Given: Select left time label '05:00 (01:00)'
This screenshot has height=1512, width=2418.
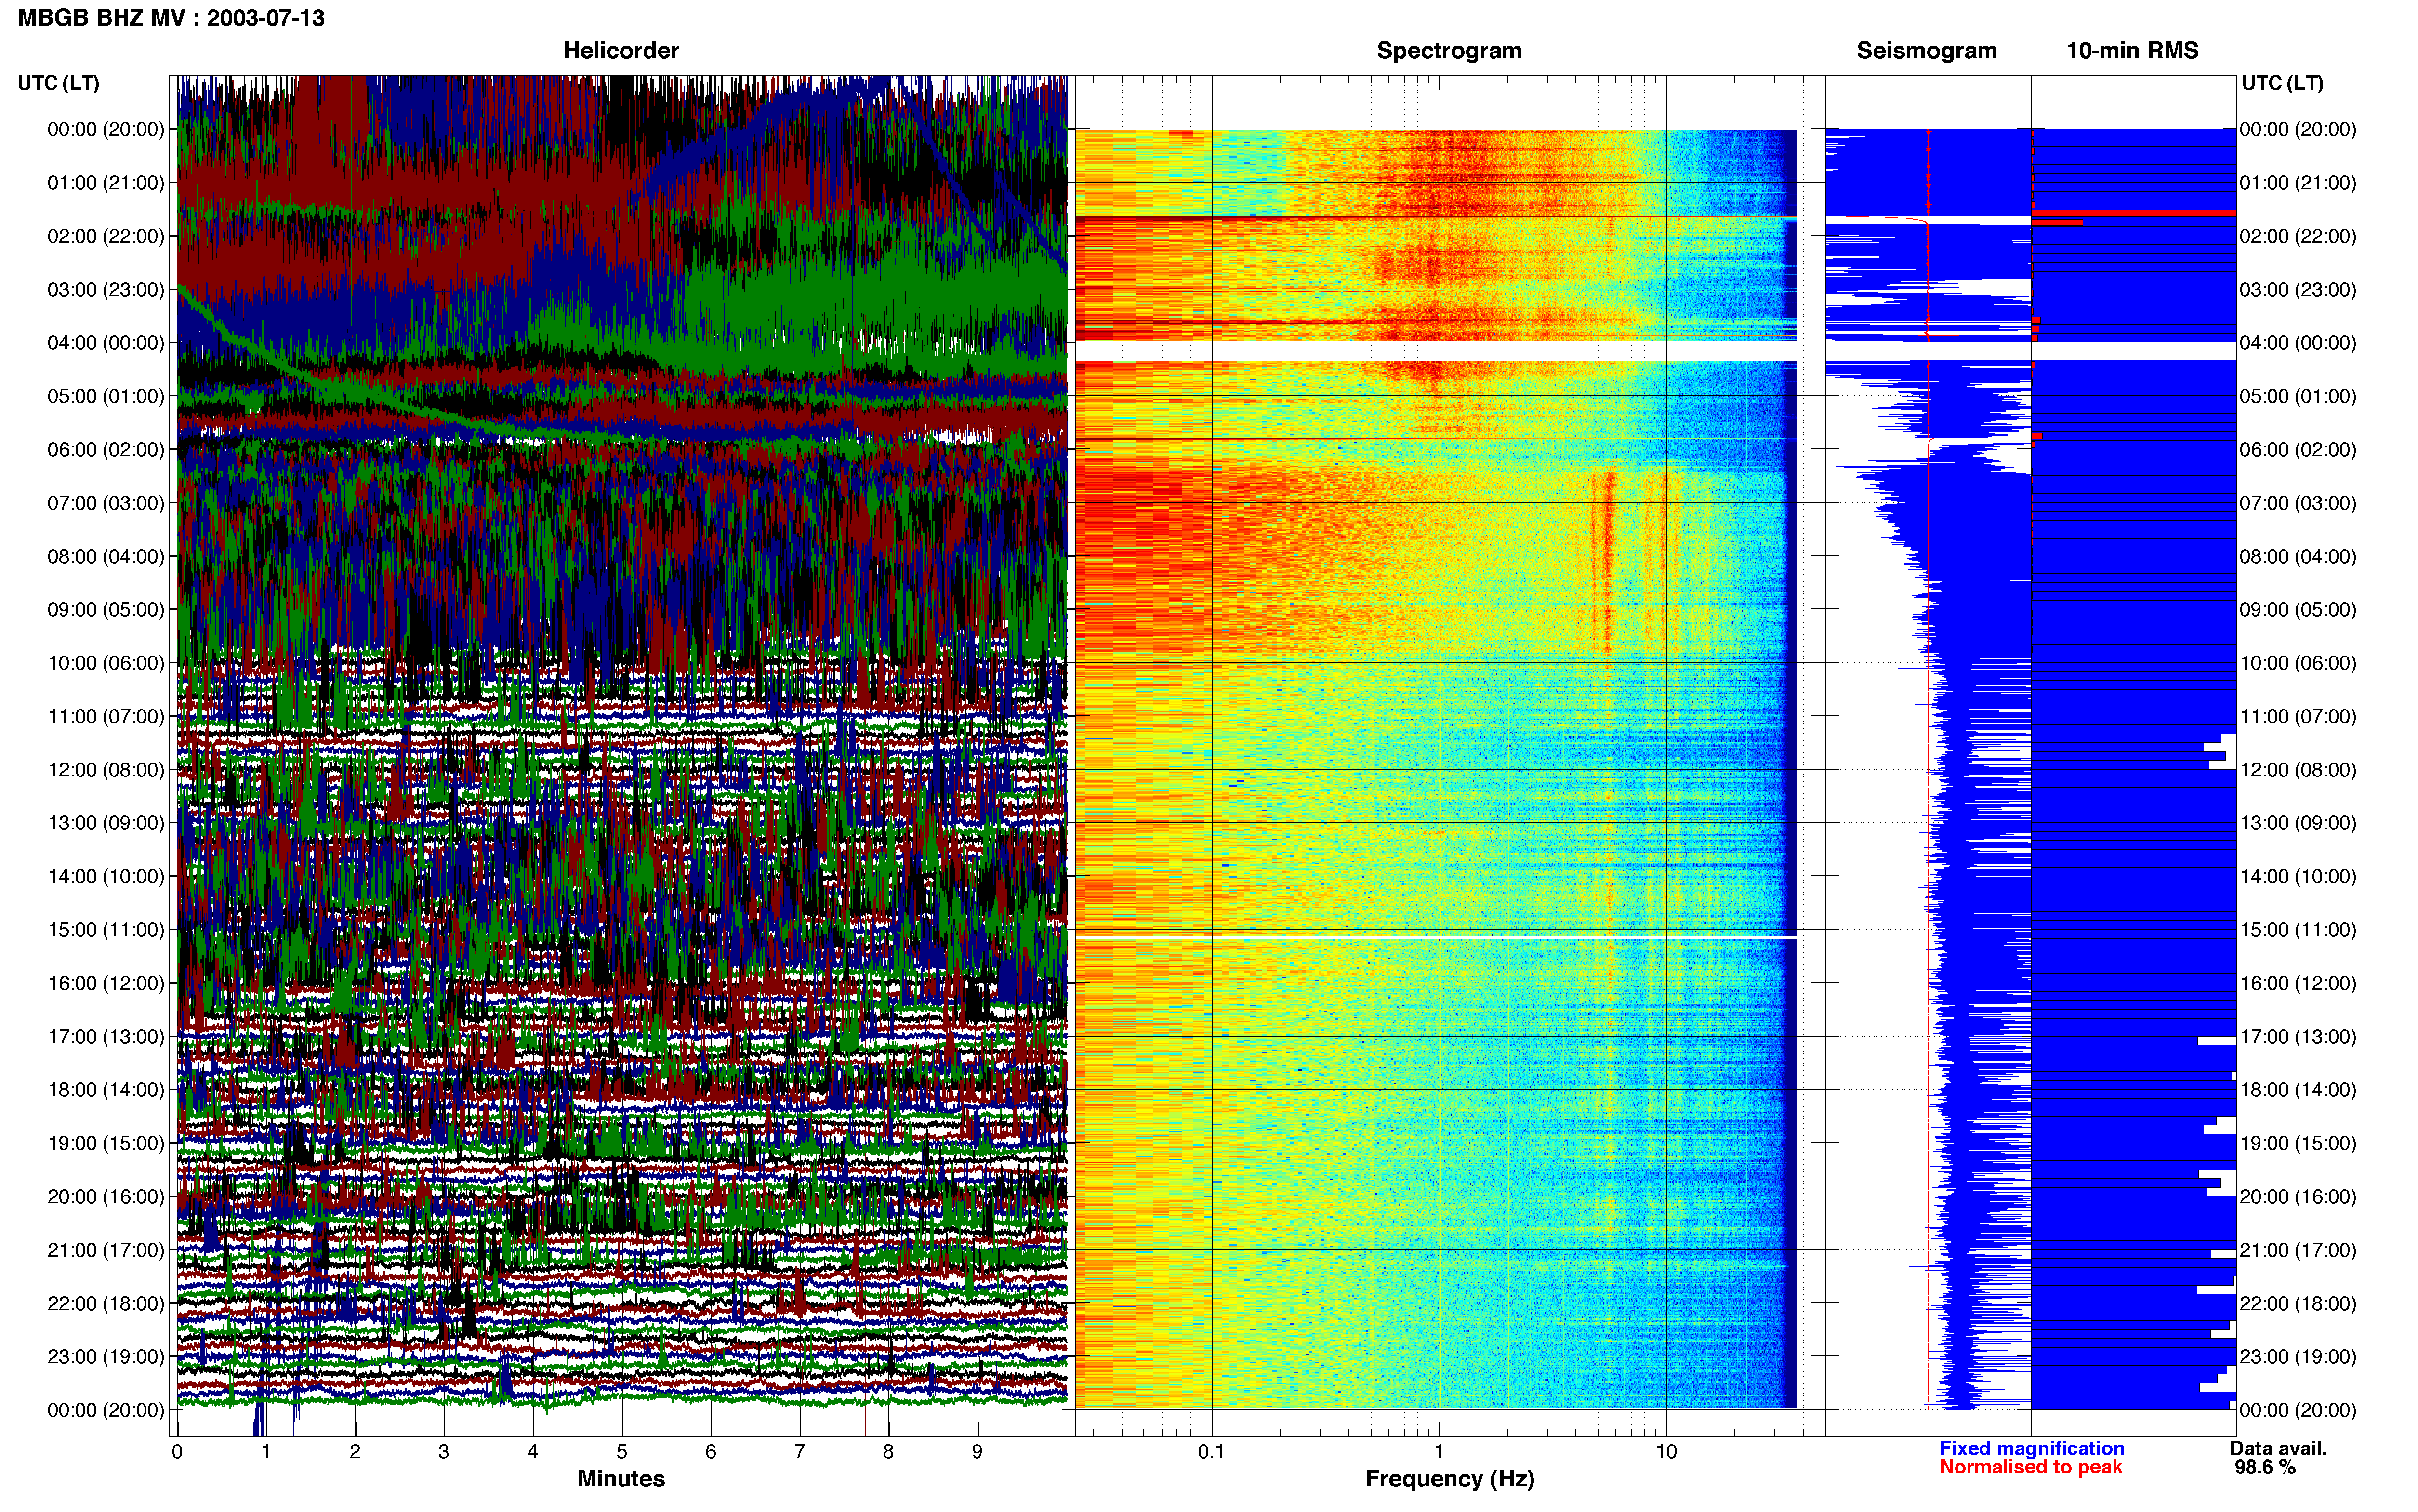Looking at the screenshot, I should tap(106, 396).
